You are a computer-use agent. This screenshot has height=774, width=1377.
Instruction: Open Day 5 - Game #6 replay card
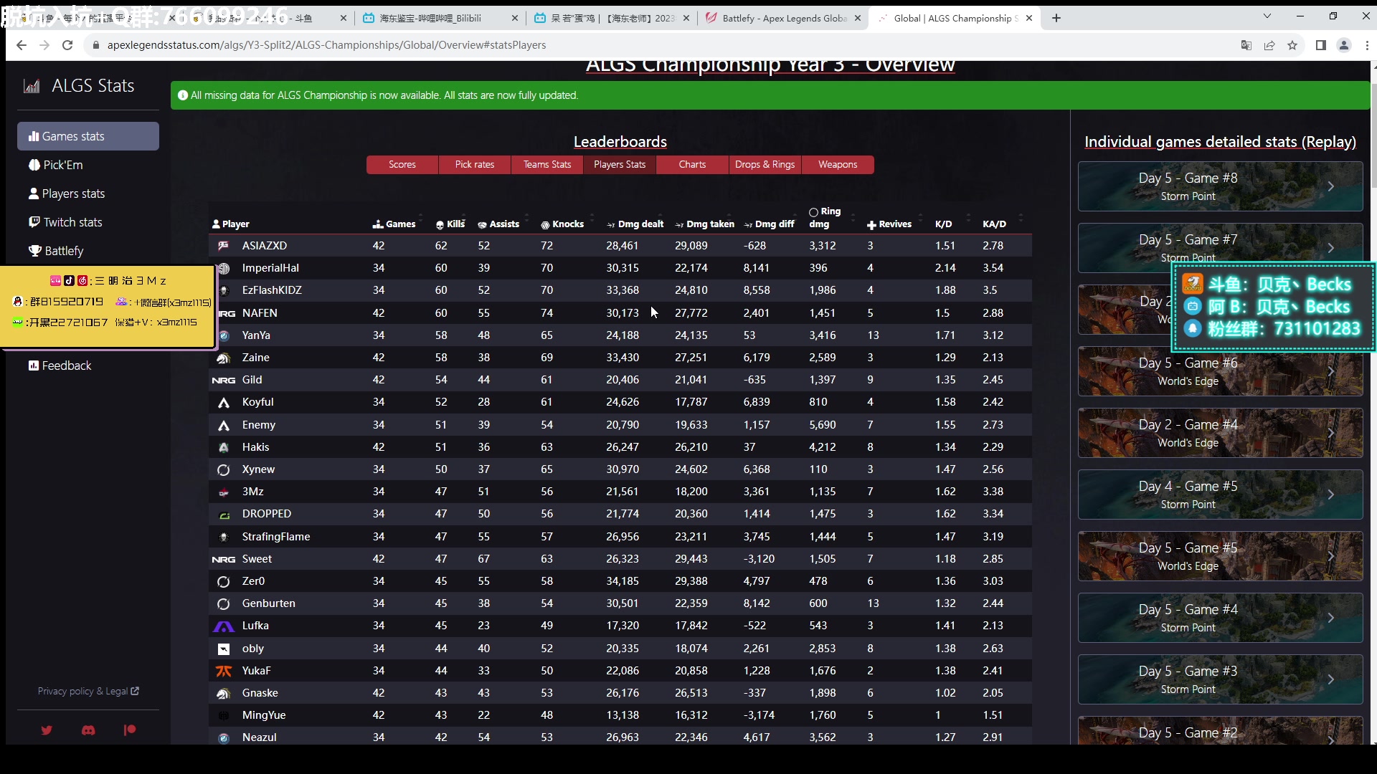pos(1220,371)
